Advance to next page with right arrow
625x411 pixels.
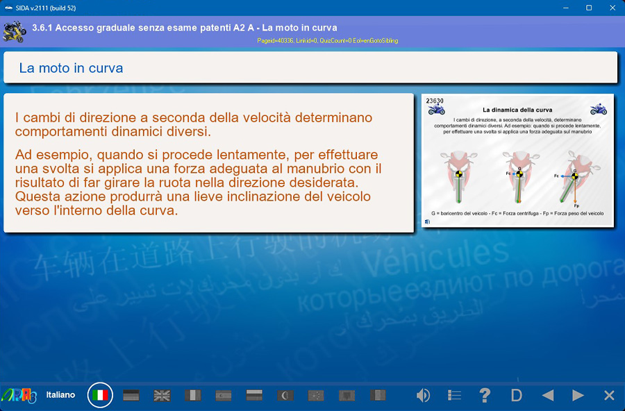click(x=578, y=395)
